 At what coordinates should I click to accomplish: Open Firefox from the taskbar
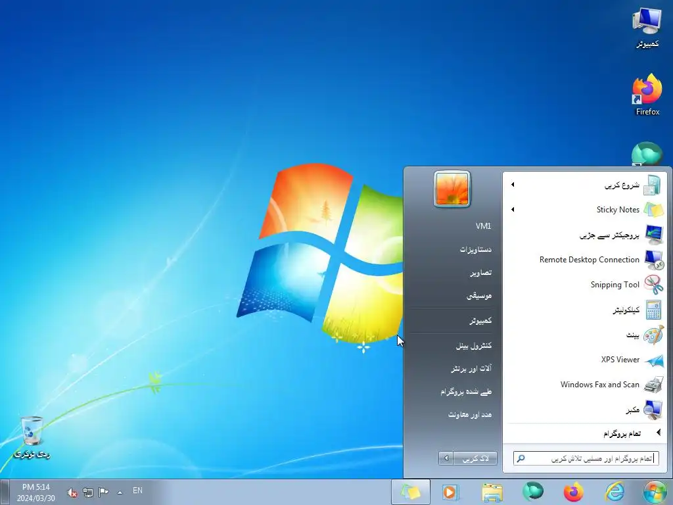[x=573, y=492]
